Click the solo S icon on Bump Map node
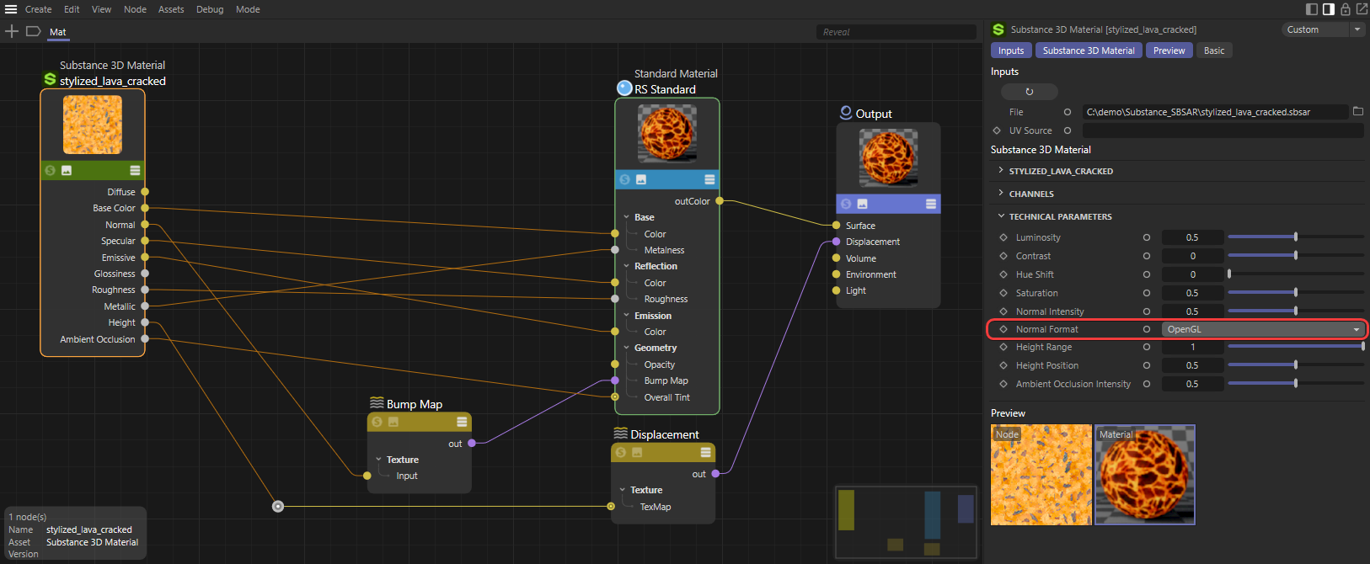 click(377, 422)
